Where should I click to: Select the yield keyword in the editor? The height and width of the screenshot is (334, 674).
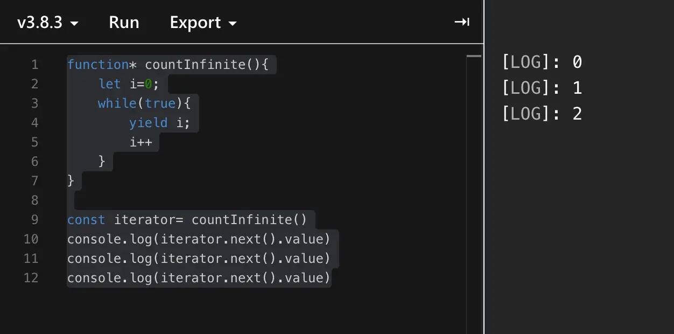point(148,122)
